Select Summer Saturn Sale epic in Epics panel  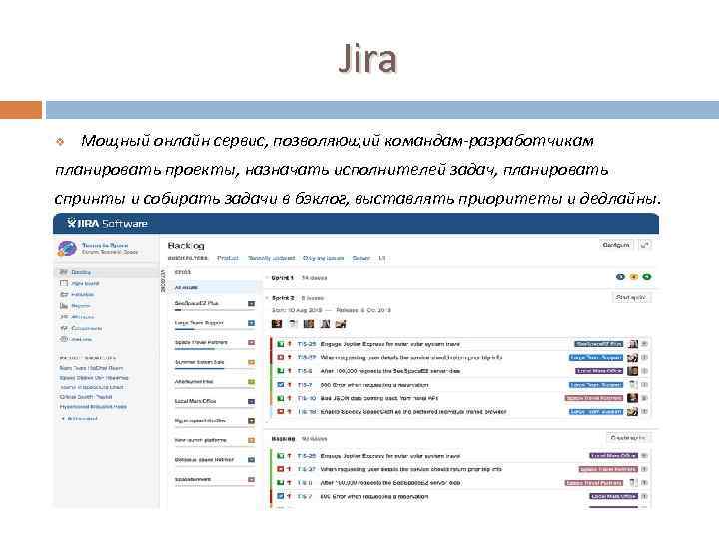tap(199, 362)
